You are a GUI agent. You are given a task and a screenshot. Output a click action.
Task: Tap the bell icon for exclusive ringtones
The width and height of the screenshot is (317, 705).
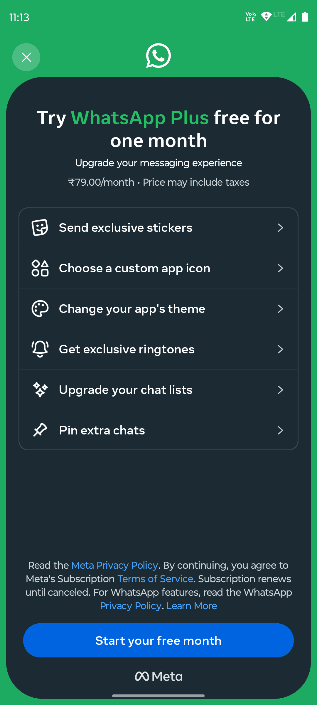(40, 349)
